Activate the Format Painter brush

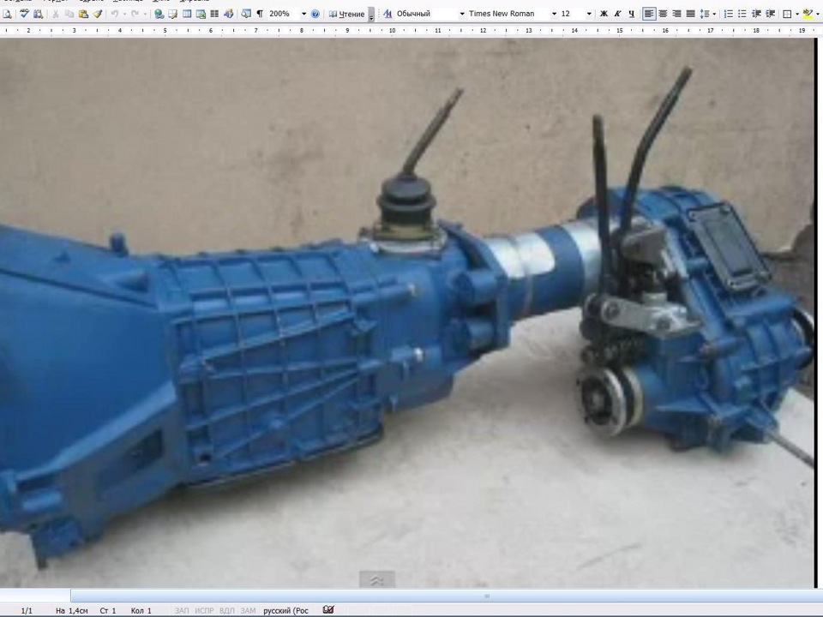coord(98,15)
